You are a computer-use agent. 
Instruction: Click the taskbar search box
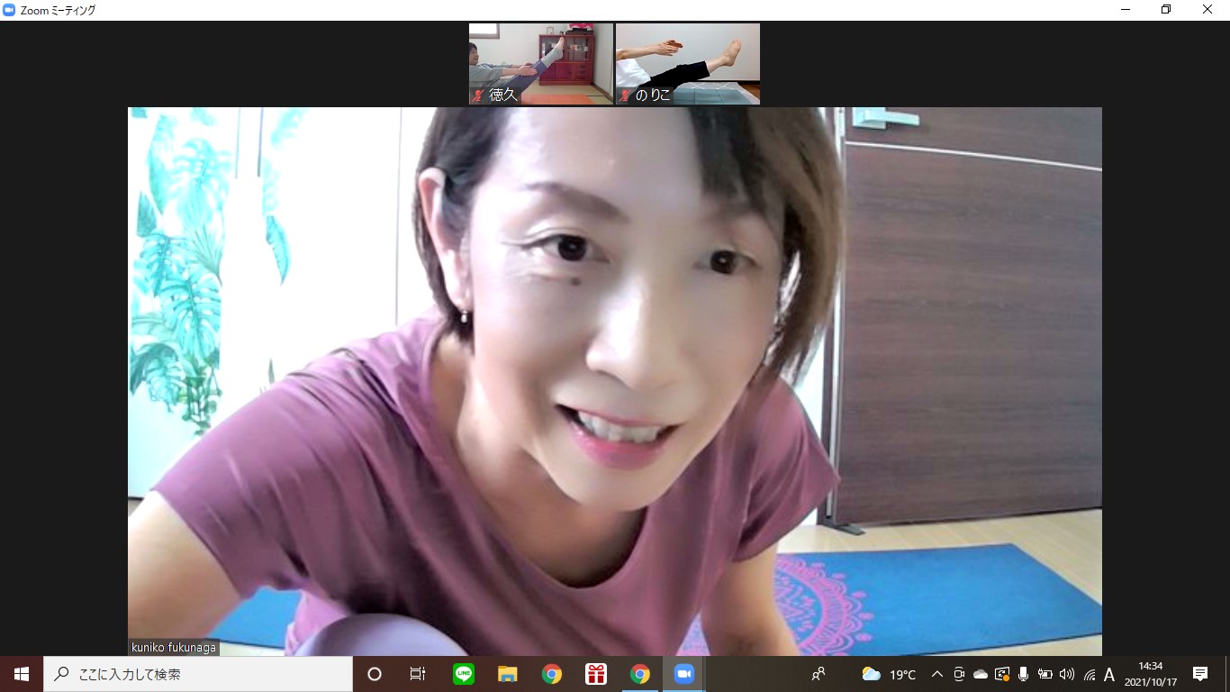[198, 674]
